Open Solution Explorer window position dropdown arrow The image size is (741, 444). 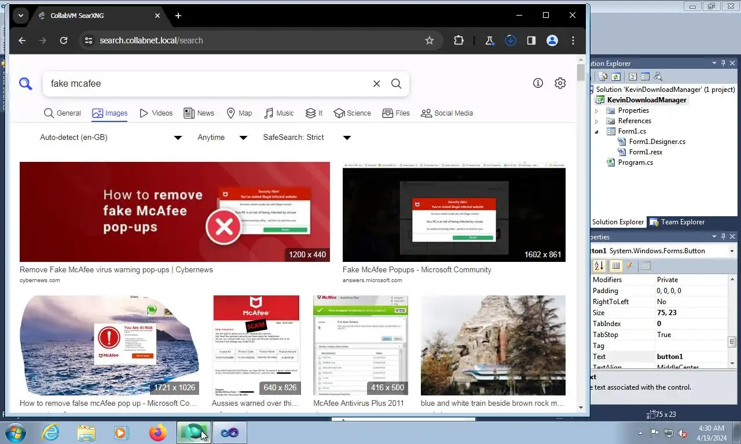coord(714,63)
